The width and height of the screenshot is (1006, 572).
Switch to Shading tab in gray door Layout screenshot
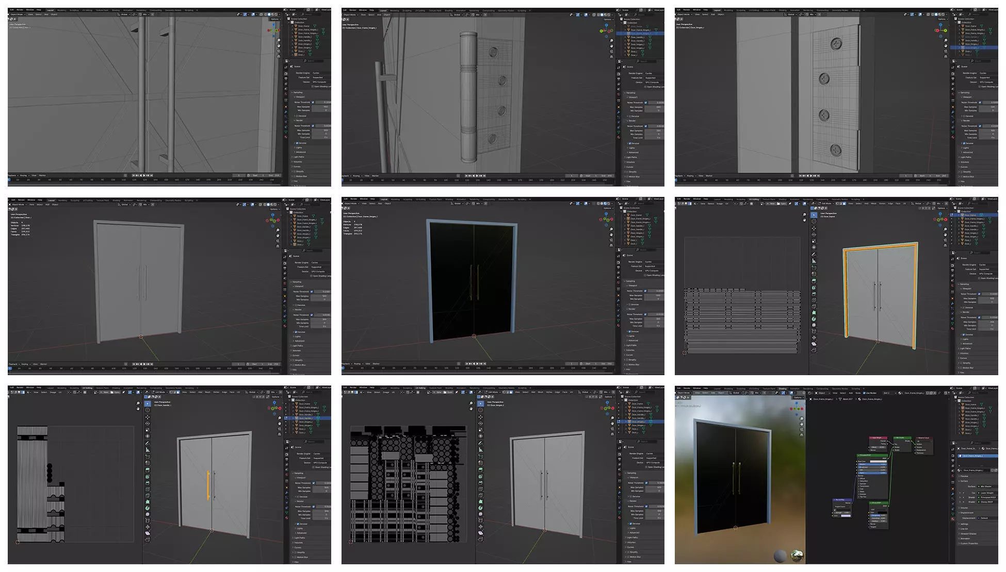[116, 200]
